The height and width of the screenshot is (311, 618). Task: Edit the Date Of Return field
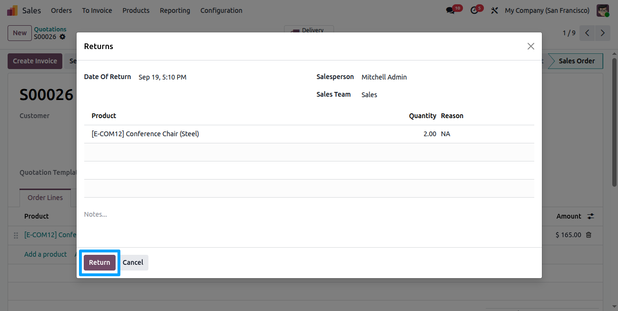pyautogui.click(x=163, y=77)
